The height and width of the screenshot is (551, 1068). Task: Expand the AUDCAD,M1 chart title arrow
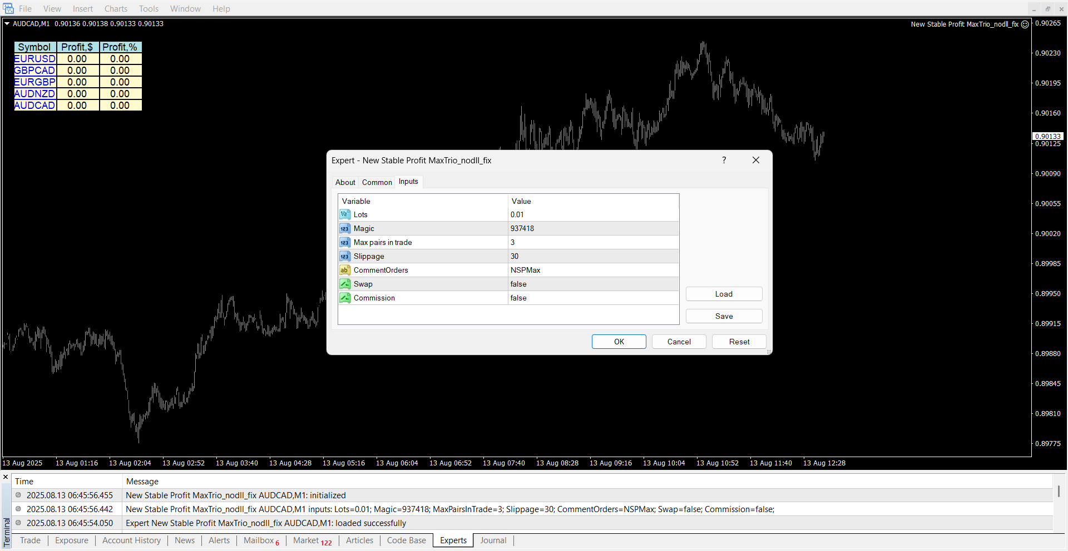click(x=7, y=24)
